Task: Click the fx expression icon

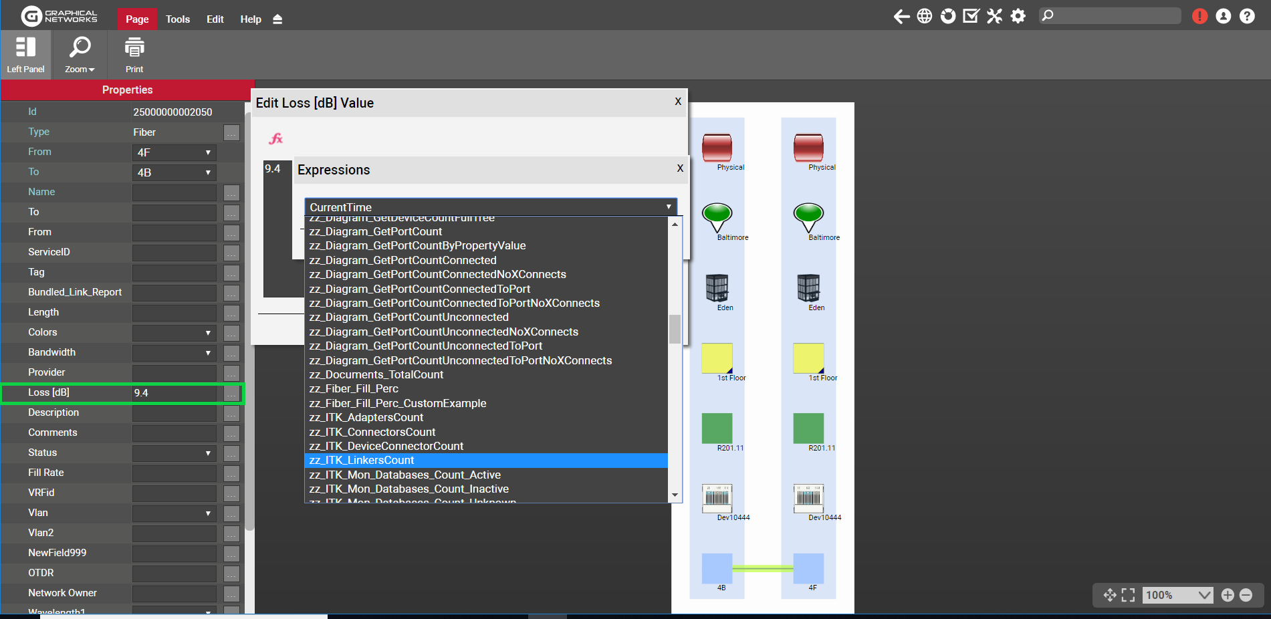Action: point(275,138)
